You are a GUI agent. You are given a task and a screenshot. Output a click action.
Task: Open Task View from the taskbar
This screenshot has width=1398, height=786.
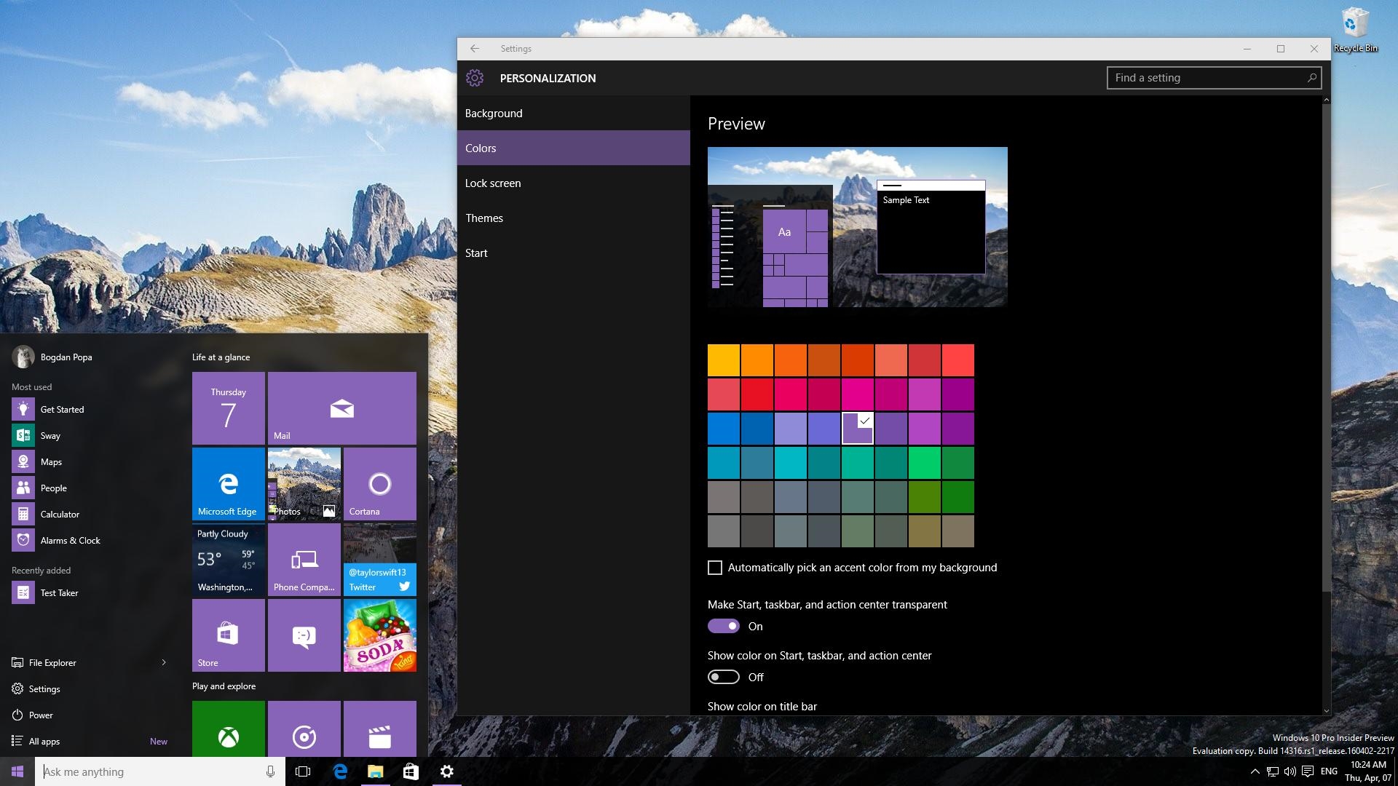303,771
